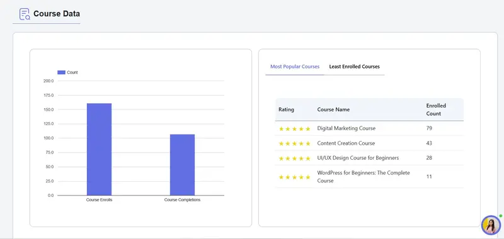Click the Course Data document icon

pos(25,14)
